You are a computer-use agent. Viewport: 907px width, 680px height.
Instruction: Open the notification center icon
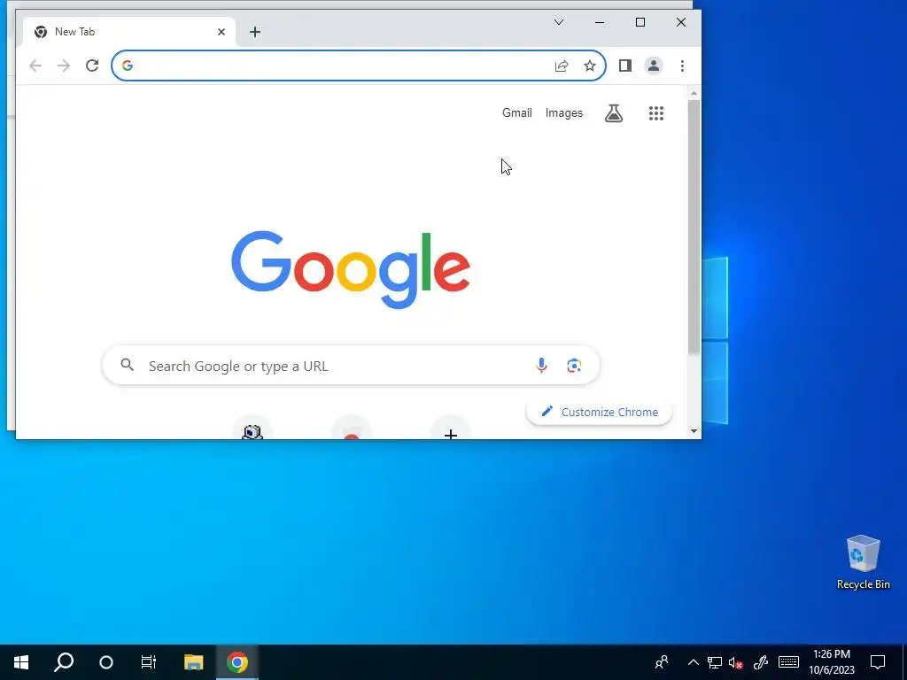click(878, 662)
